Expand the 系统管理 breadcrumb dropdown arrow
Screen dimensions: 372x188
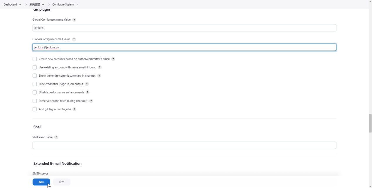tap(43, 5)
